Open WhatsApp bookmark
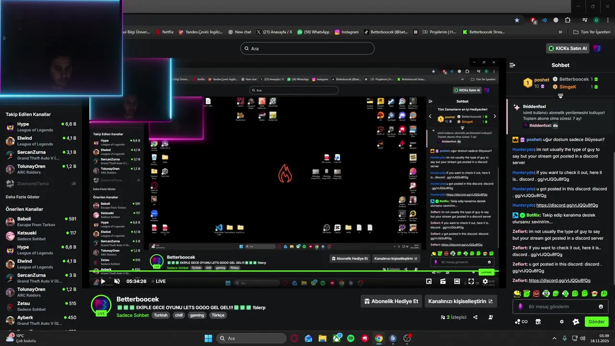The height and width of the screenshot is (346, 615). click(x=313, y=32)
